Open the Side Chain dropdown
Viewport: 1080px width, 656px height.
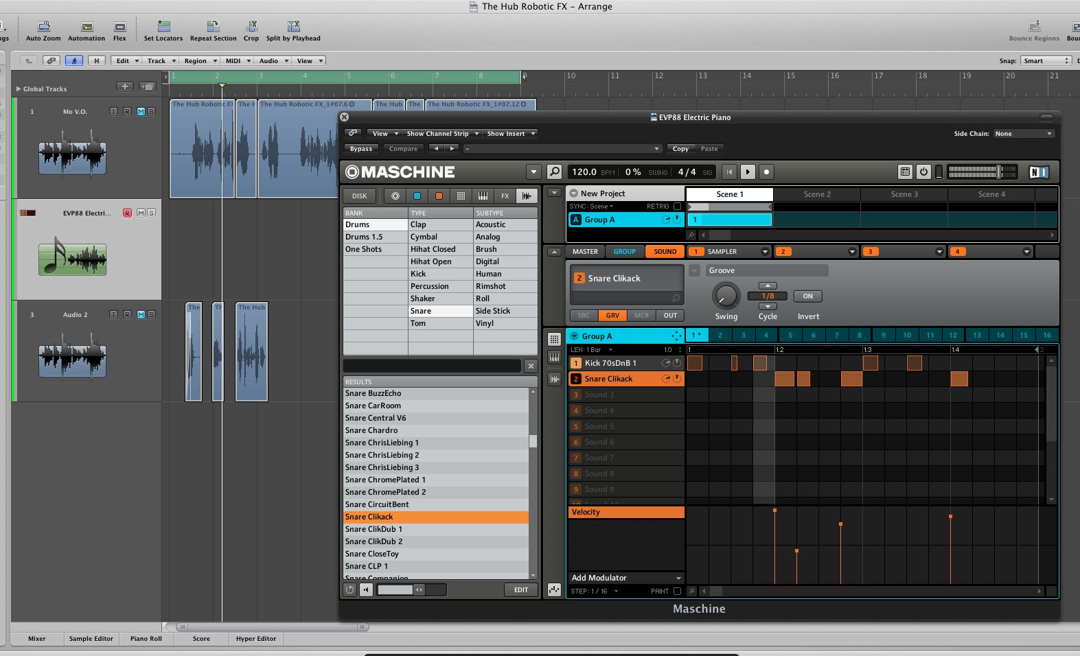pos(1023,133)
